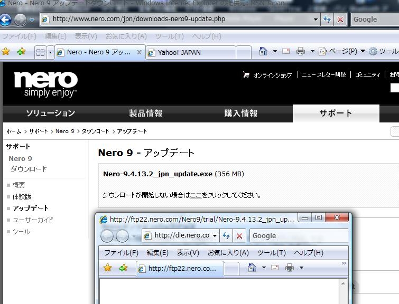Print page from main window toolbar
Image resolution: width=399 pixels, height=304 pixels.
[x=301, y=51]
